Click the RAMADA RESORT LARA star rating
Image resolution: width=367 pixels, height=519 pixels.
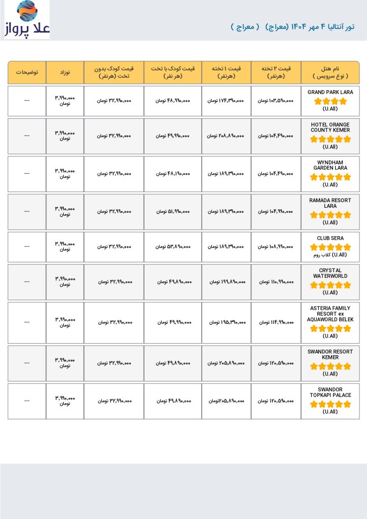[330, 215]
